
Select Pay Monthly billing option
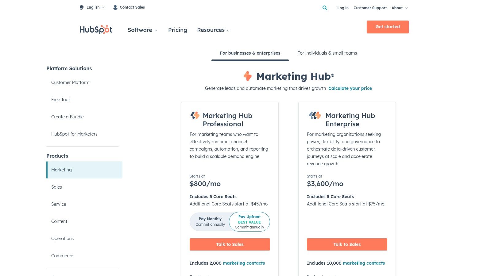pyautogui.click(x=210, y=221)
